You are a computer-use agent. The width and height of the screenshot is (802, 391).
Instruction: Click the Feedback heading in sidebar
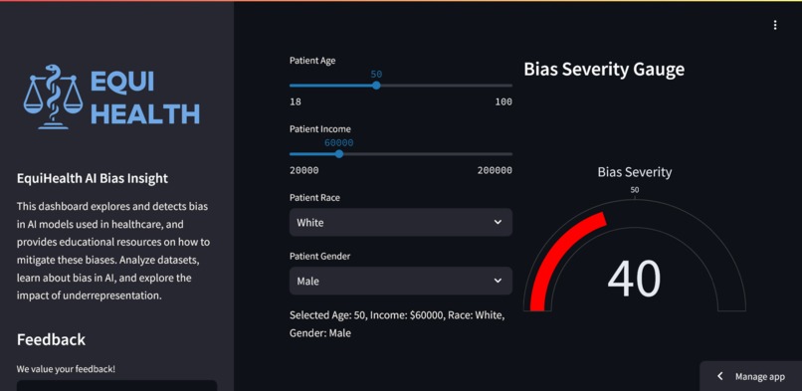pyautogui.click(x=51, y=339)
